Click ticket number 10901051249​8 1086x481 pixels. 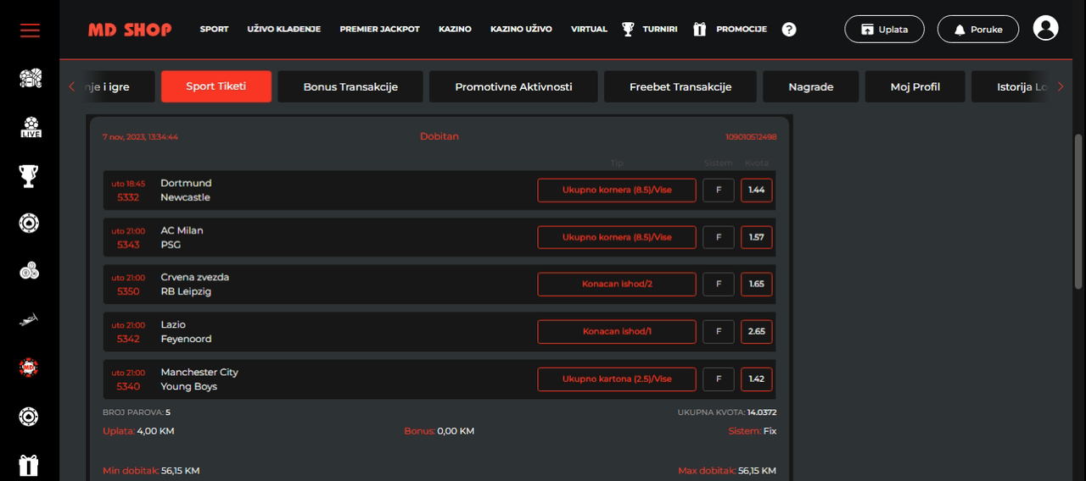tap(751, 136)
